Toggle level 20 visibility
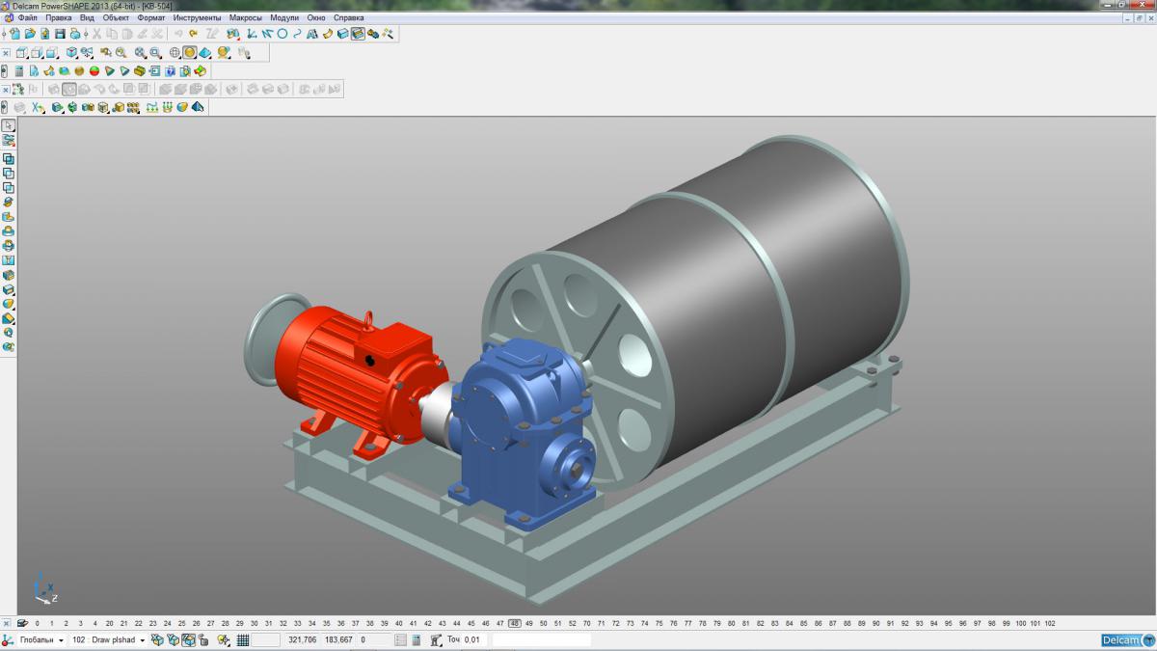The image size is (1157, 651). [110, 624]
